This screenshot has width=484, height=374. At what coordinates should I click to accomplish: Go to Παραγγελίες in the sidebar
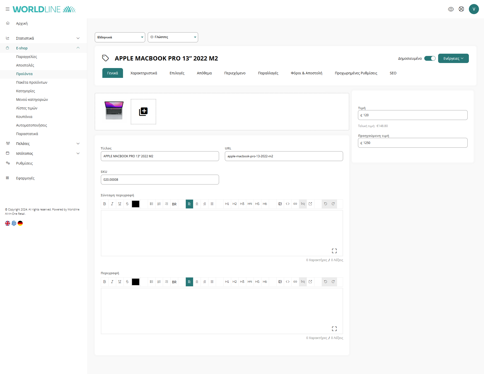[26, 57]
